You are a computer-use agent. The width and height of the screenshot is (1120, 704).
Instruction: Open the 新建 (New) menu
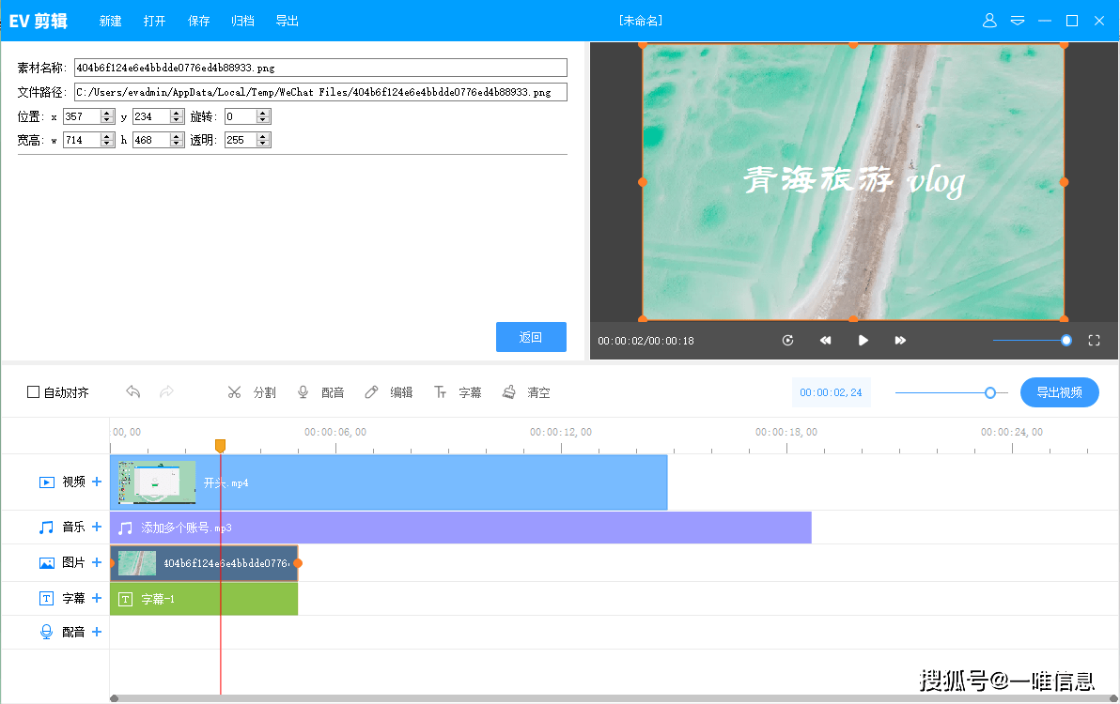coord(111,21)
